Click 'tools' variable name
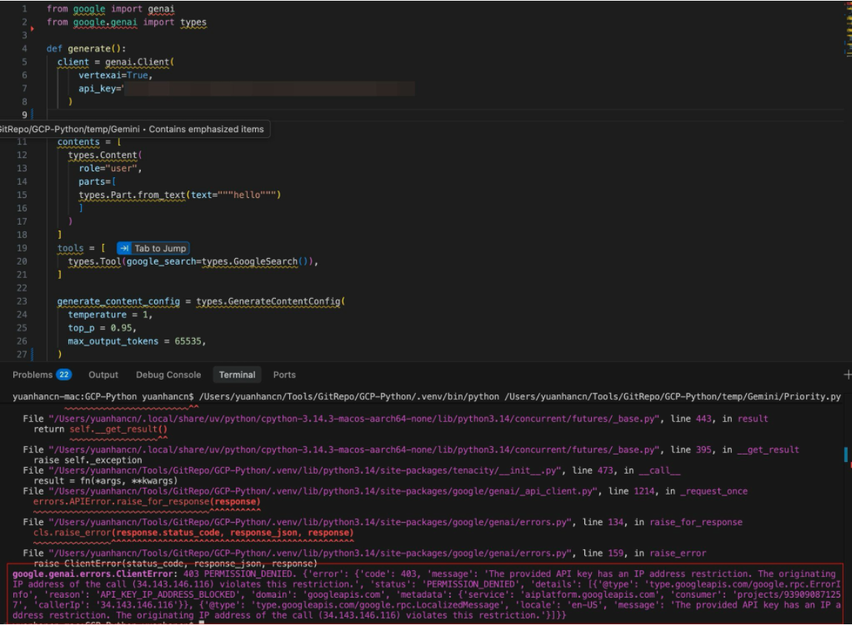The width and height of the screenshot is (852, 625). click(70, 248)
